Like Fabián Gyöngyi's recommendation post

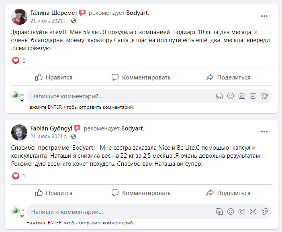[54, 193]
